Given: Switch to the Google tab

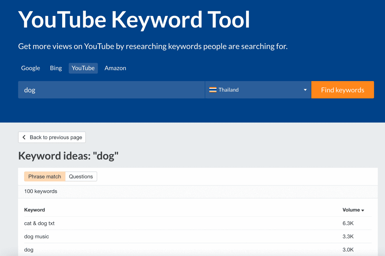Looking at the screenshot, I should [x=31, y=68].
